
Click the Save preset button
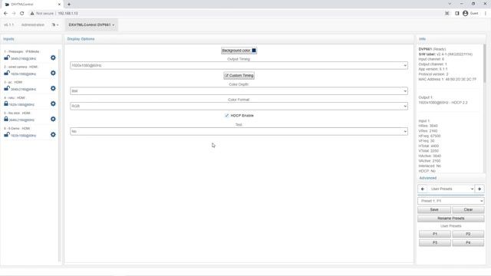(434, 209)
